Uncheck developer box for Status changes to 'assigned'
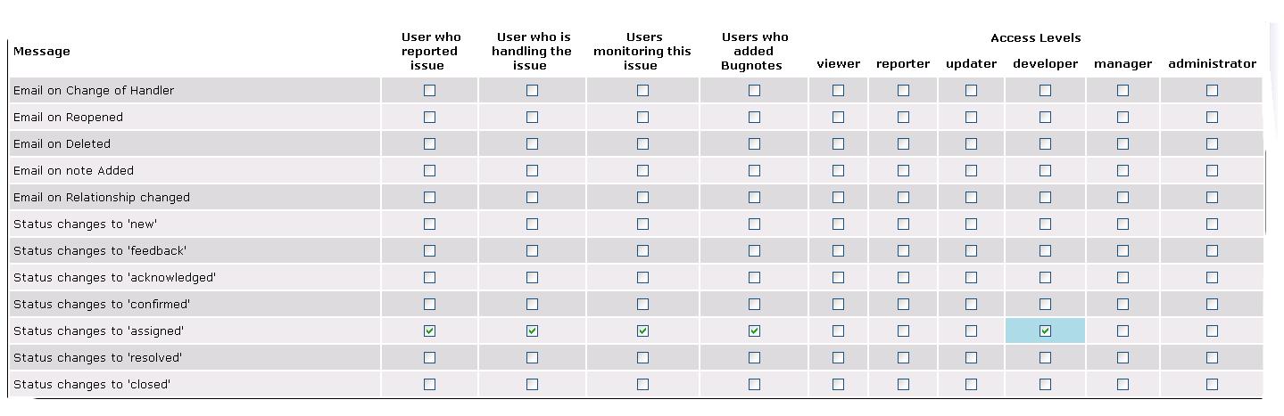 click(1045, 330)
